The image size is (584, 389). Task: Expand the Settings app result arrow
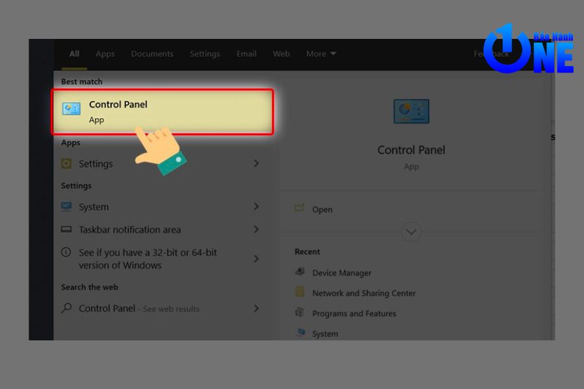pos(256,163)
